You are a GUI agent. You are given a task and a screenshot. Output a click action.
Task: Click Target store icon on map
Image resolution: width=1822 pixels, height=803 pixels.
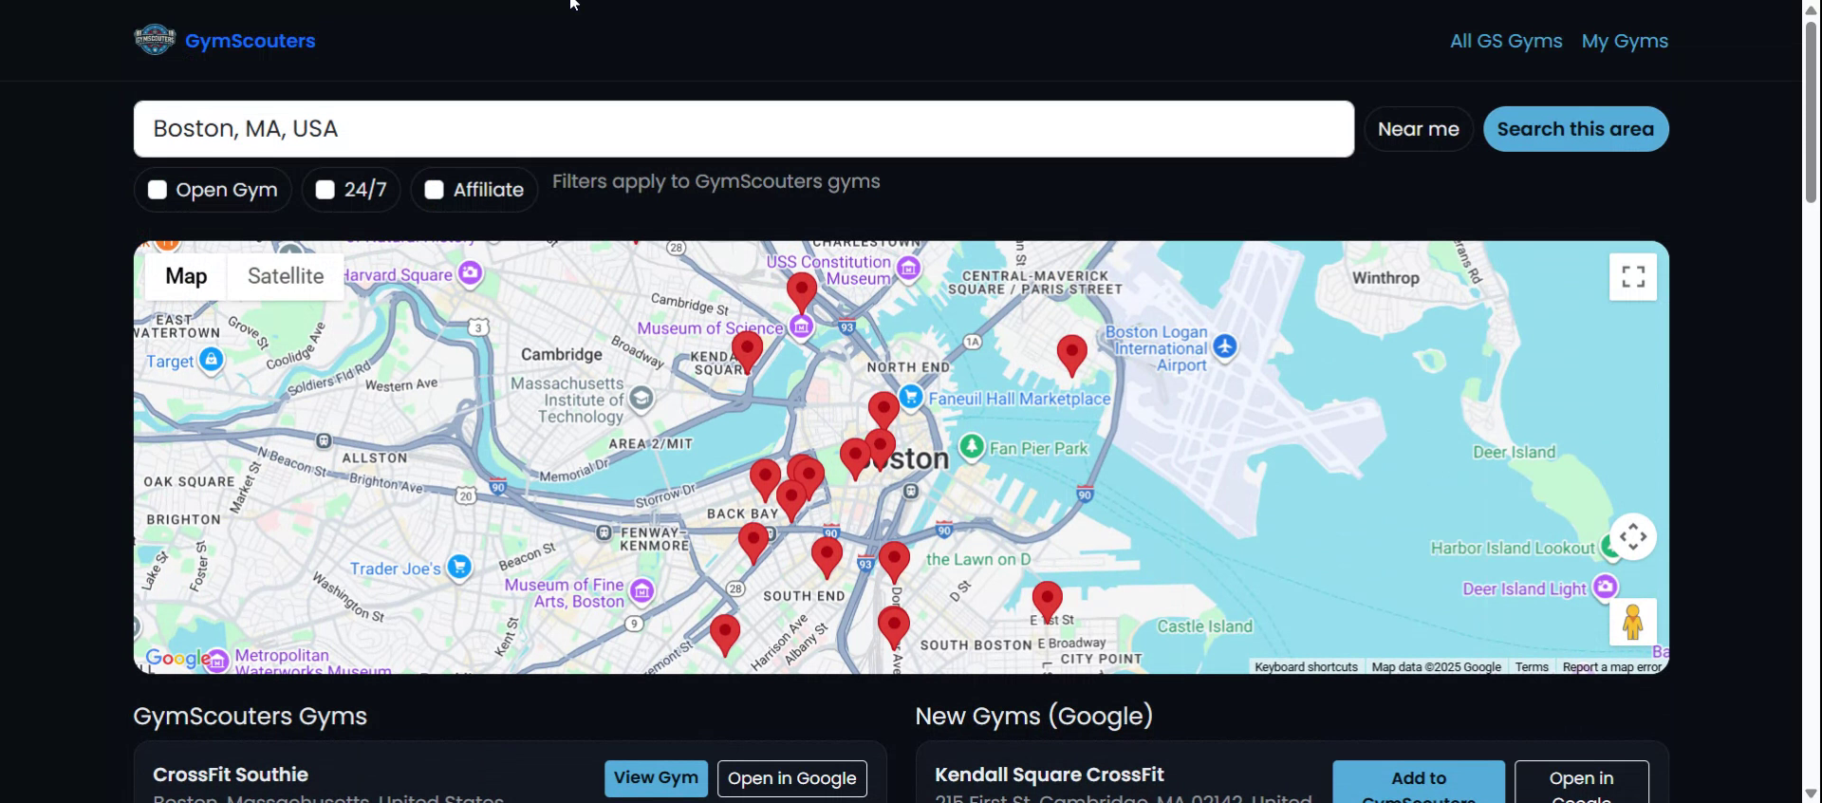(211, 361)
